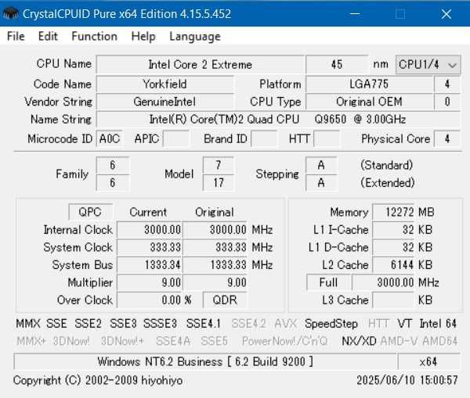Viewport: 470px width, 398px height.
Task: Click the current Multiplier value
Action: pos(150,282)
